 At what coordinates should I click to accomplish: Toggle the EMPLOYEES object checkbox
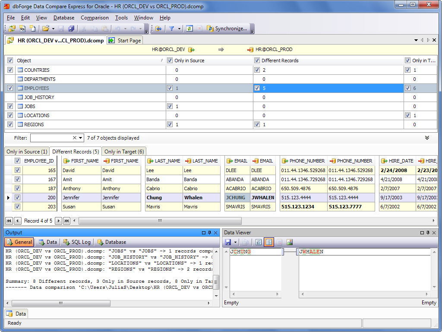(x=10, y=88)
